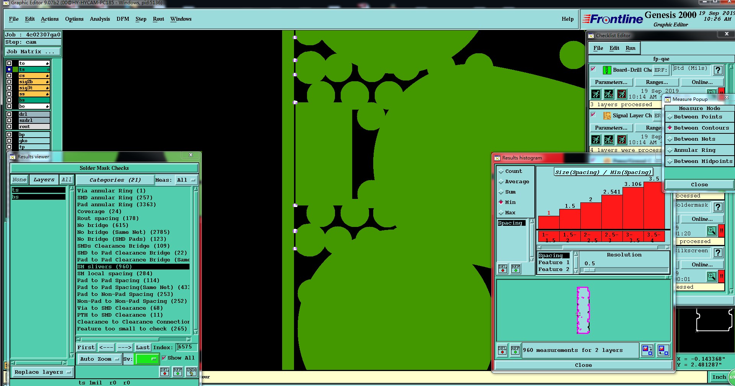
Task: Open the Size(Spacing) / Min(Spacing) title selector
Action: pyautogui.click(x=603, y=172)
